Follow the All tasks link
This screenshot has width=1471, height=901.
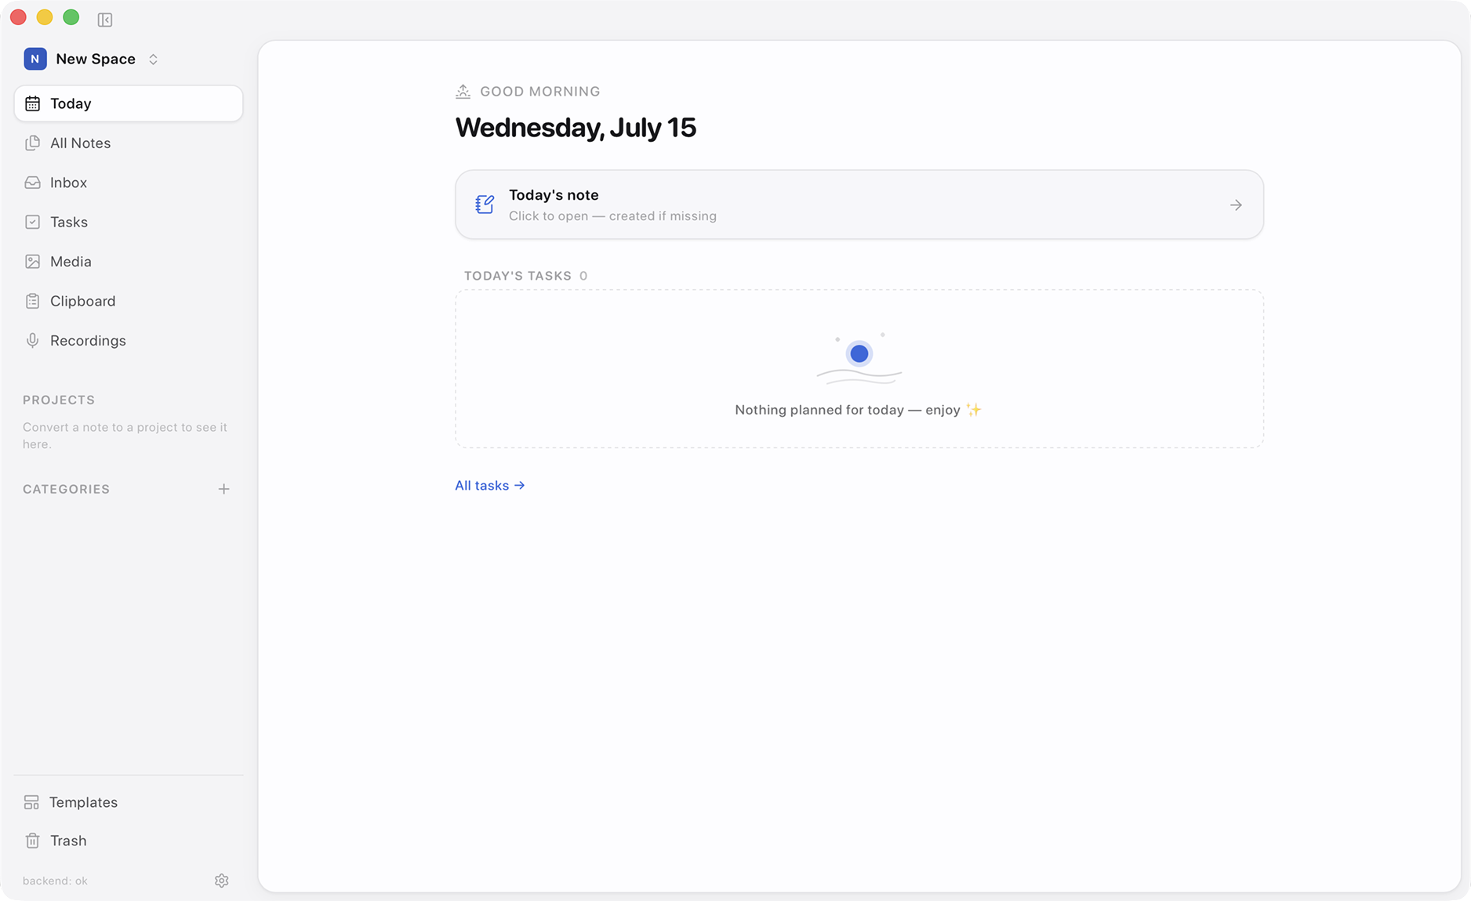(490, 486)
